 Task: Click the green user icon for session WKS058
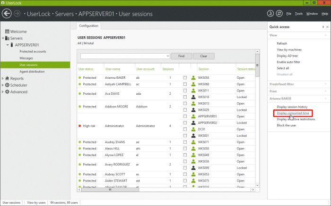(x=193, y=78)
